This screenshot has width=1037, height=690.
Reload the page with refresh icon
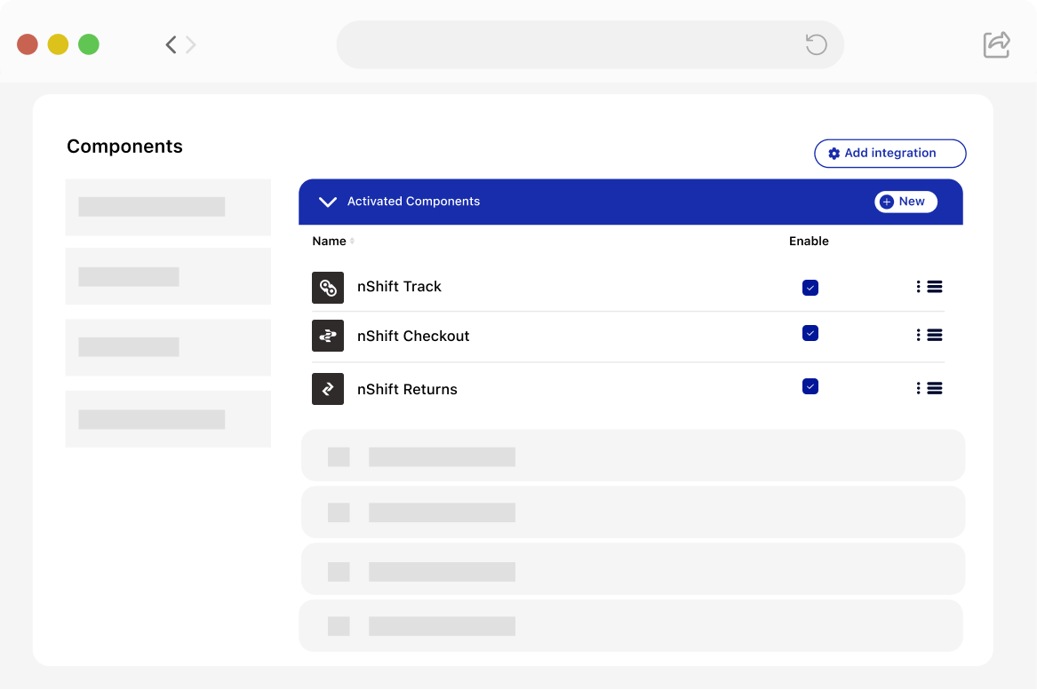pos(816,44)
